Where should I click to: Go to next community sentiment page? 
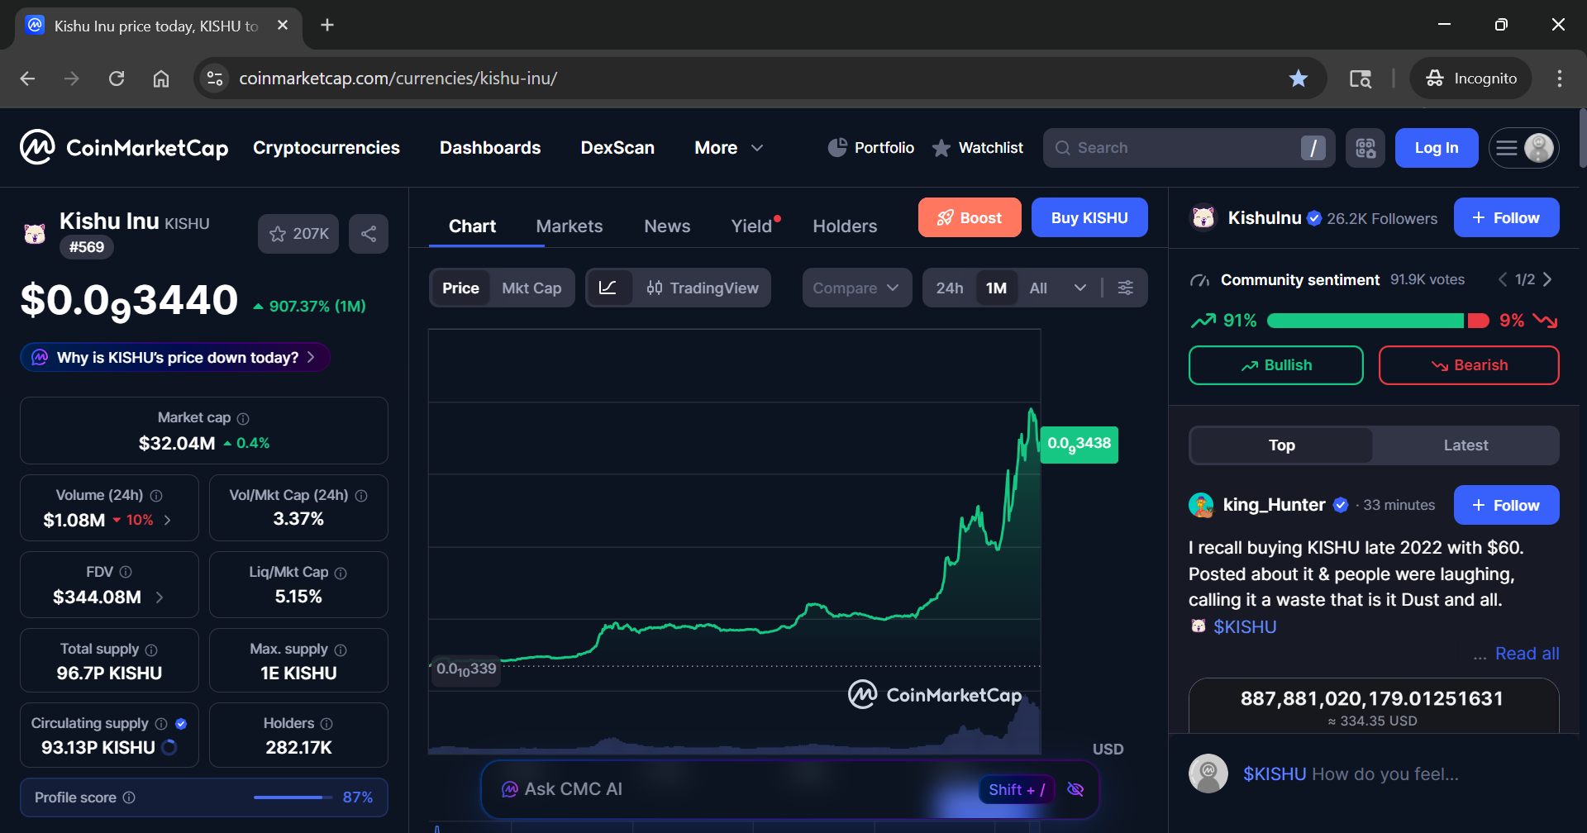click(1547, 279)
